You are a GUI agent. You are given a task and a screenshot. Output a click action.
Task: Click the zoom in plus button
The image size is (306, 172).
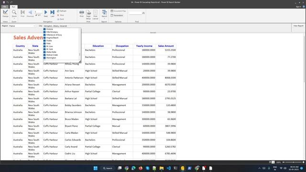click(303, 162)
